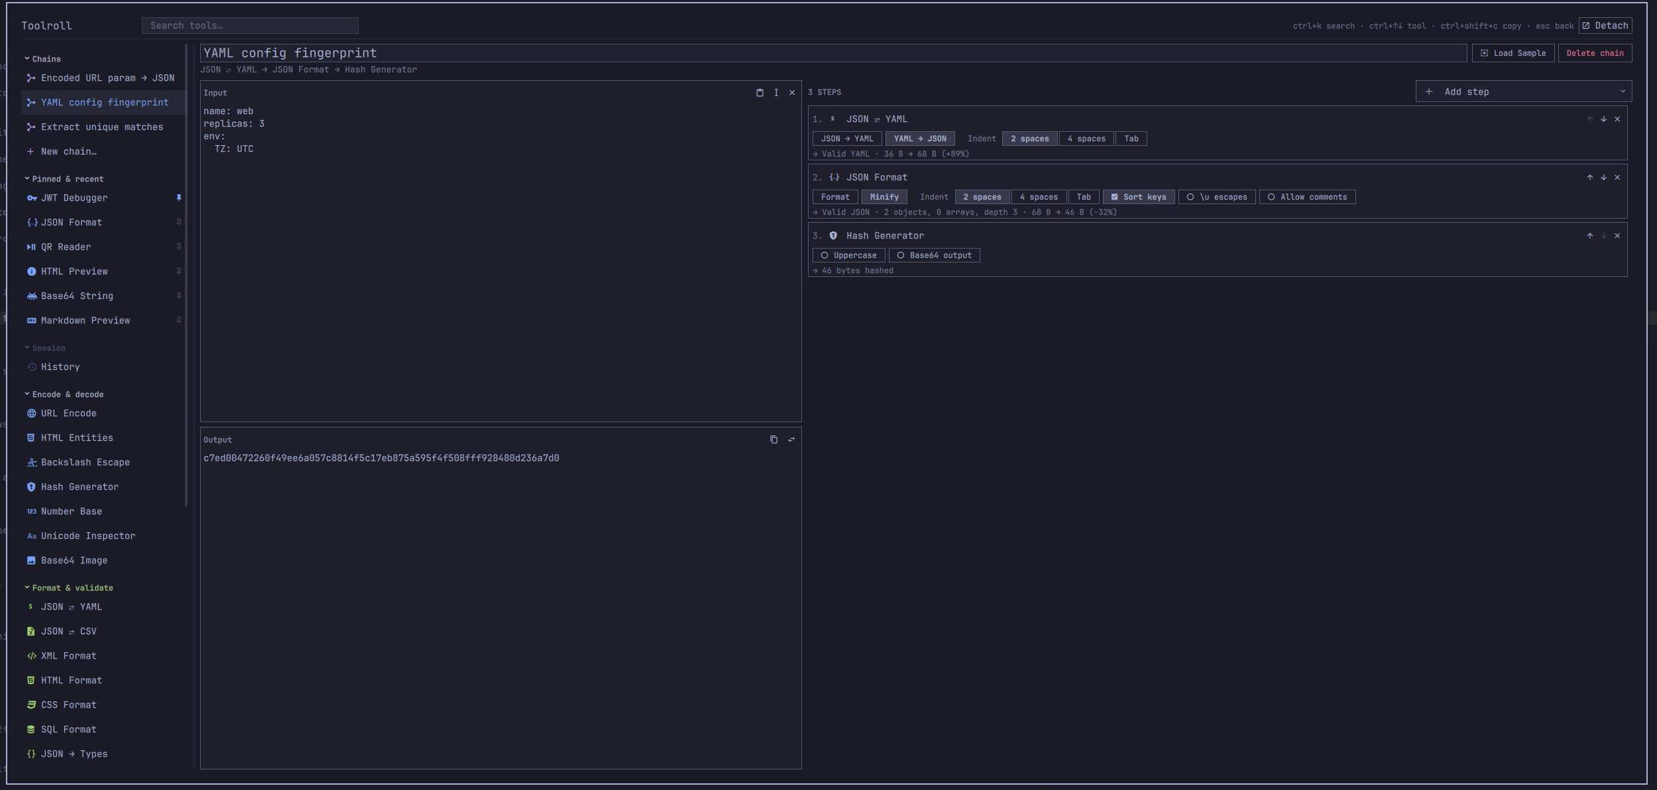Screen dimensions: 1657x790
Task: Unpin JWT Debugger with its pin icon
Action: (x=179, y=197)
